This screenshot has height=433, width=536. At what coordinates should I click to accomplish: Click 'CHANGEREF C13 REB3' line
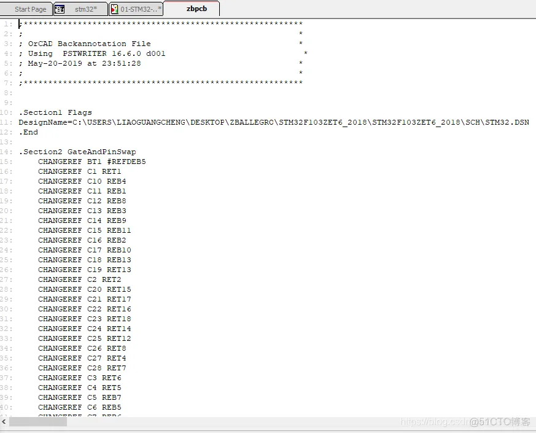coord(82,211)
